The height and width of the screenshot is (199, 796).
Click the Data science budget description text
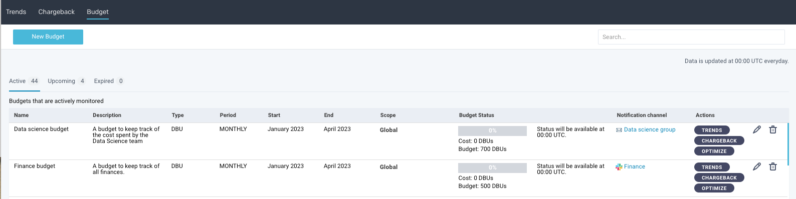(126, 135)
